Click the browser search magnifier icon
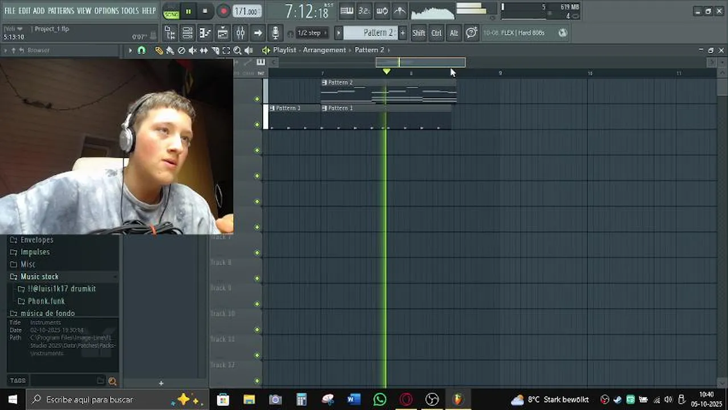 pyautogui.click(x=112, y=381)
